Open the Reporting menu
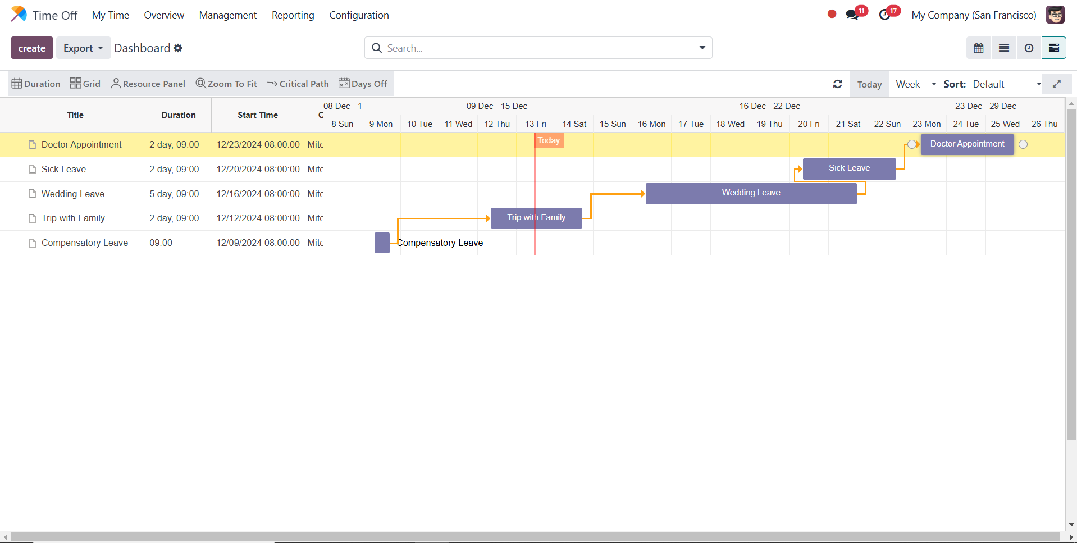The width and height of the screenshot is (1077, 543). click(x=293, y=15)
